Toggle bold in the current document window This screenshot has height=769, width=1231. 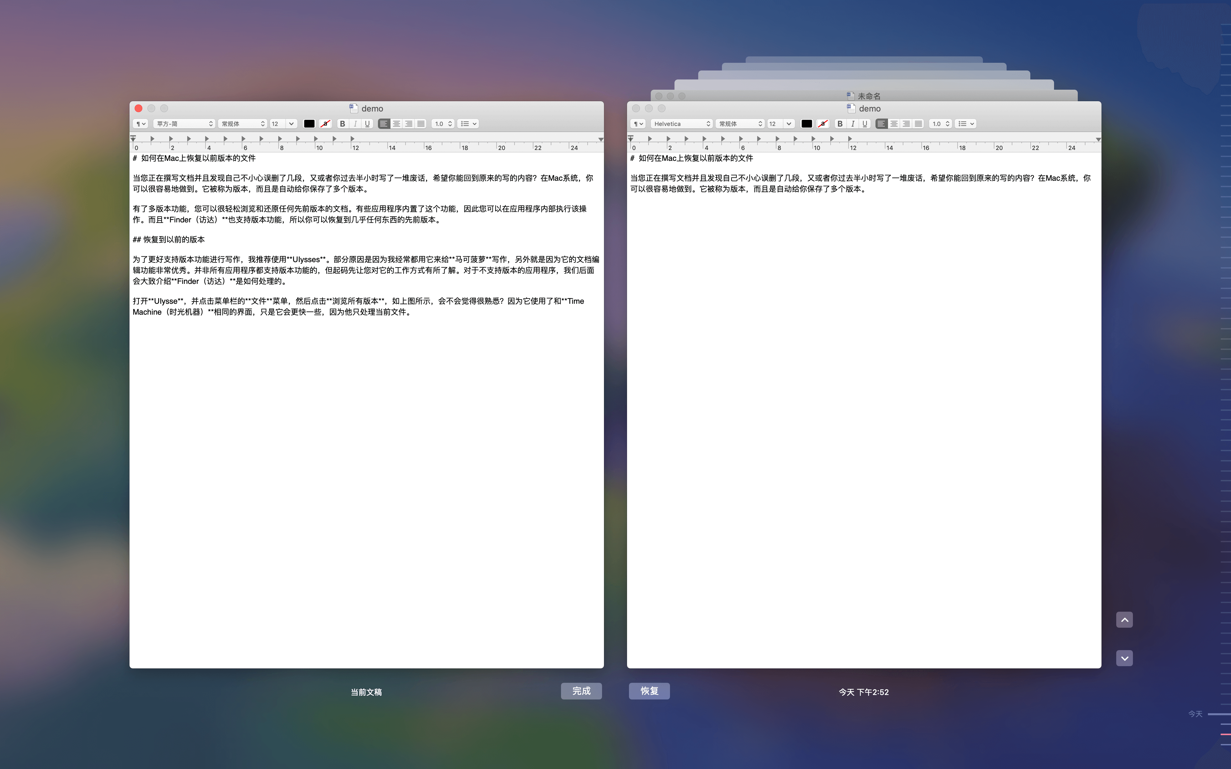point(342,124)
